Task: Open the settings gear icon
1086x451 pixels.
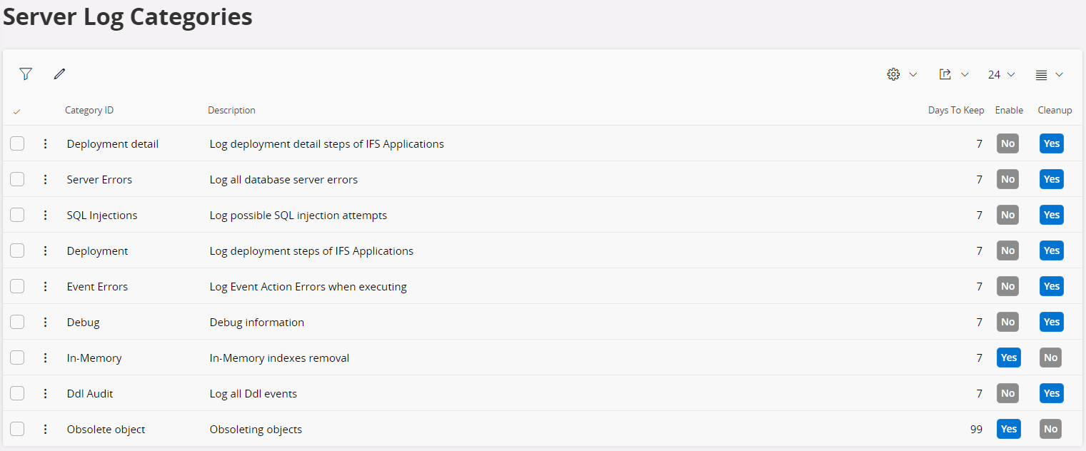Action: pos(893,74)
